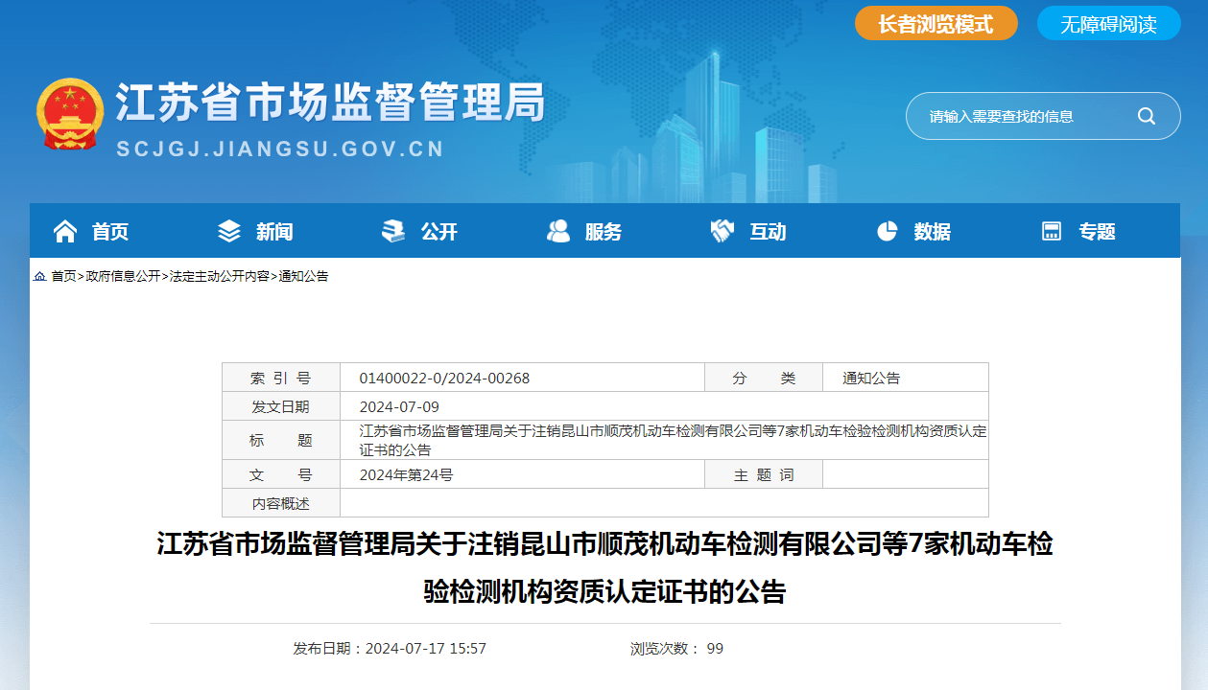The image size is (1208, 690).
Task: Click the breadcrumb home icon
Action: (x=39, y=276)
